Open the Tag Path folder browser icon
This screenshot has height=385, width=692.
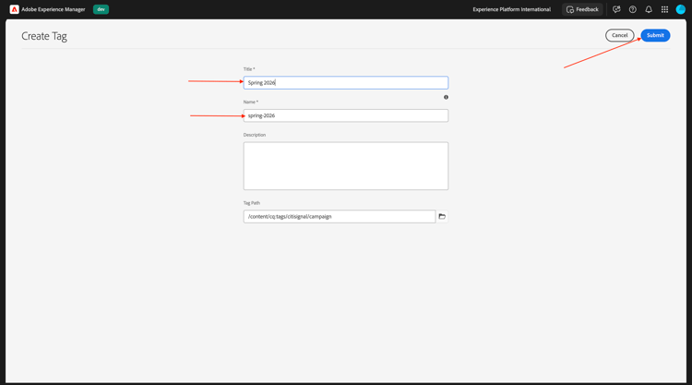click(x=442, y=216)
